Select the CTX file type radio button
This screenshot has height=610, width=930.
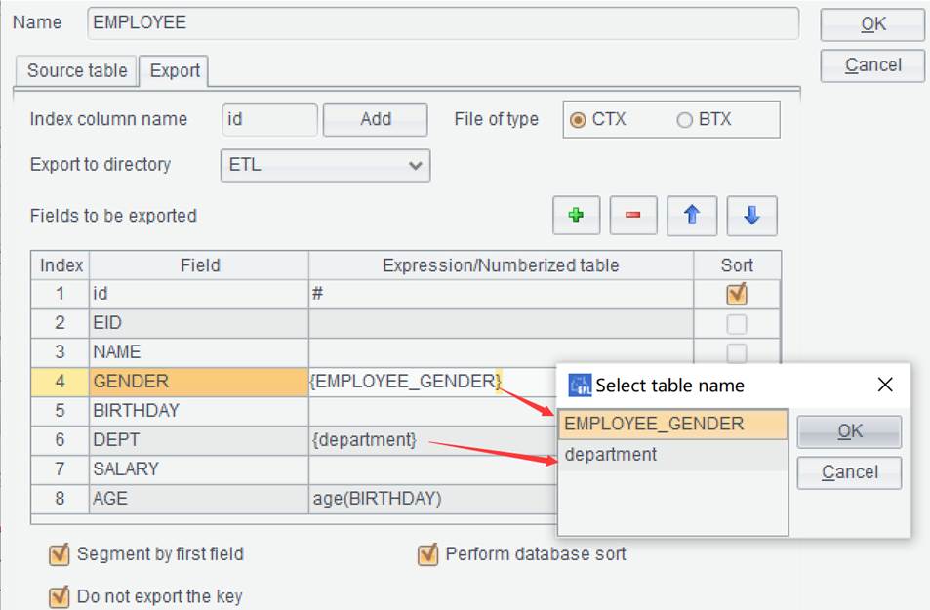click(x=577, y=120)
